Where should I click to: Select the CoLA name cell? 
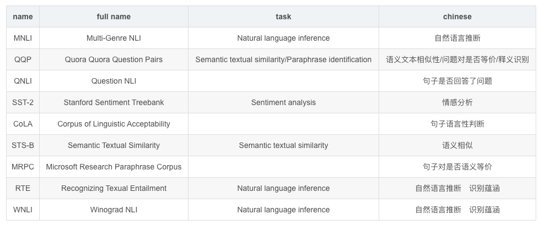(x=23, y=124)
